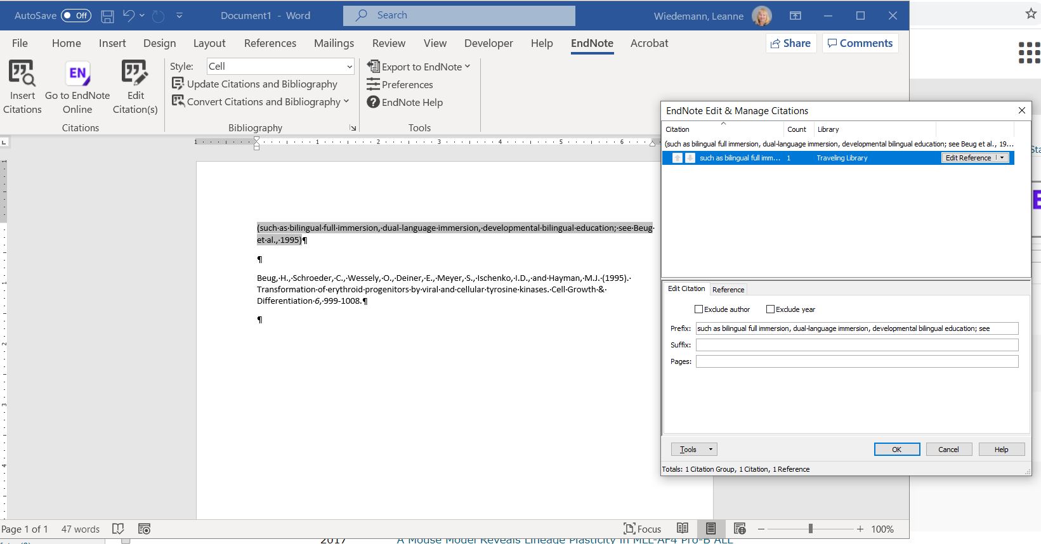This screenshot has height=544, width=1041.
Task: Open the Mailings ribbon tab
Action: [334, 43]
